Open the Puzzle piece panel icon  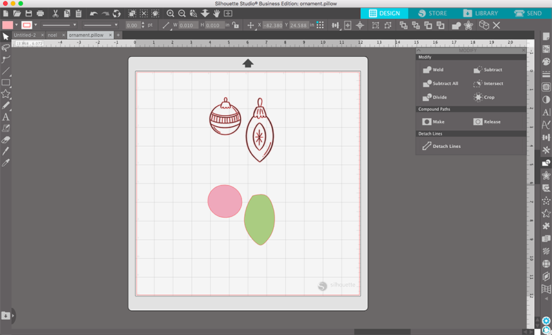(x=546, y=226)
